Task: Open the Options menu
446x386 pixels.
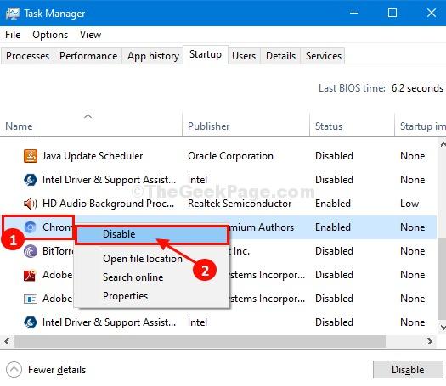Action: pyautogui.click(x=50, y=35)
